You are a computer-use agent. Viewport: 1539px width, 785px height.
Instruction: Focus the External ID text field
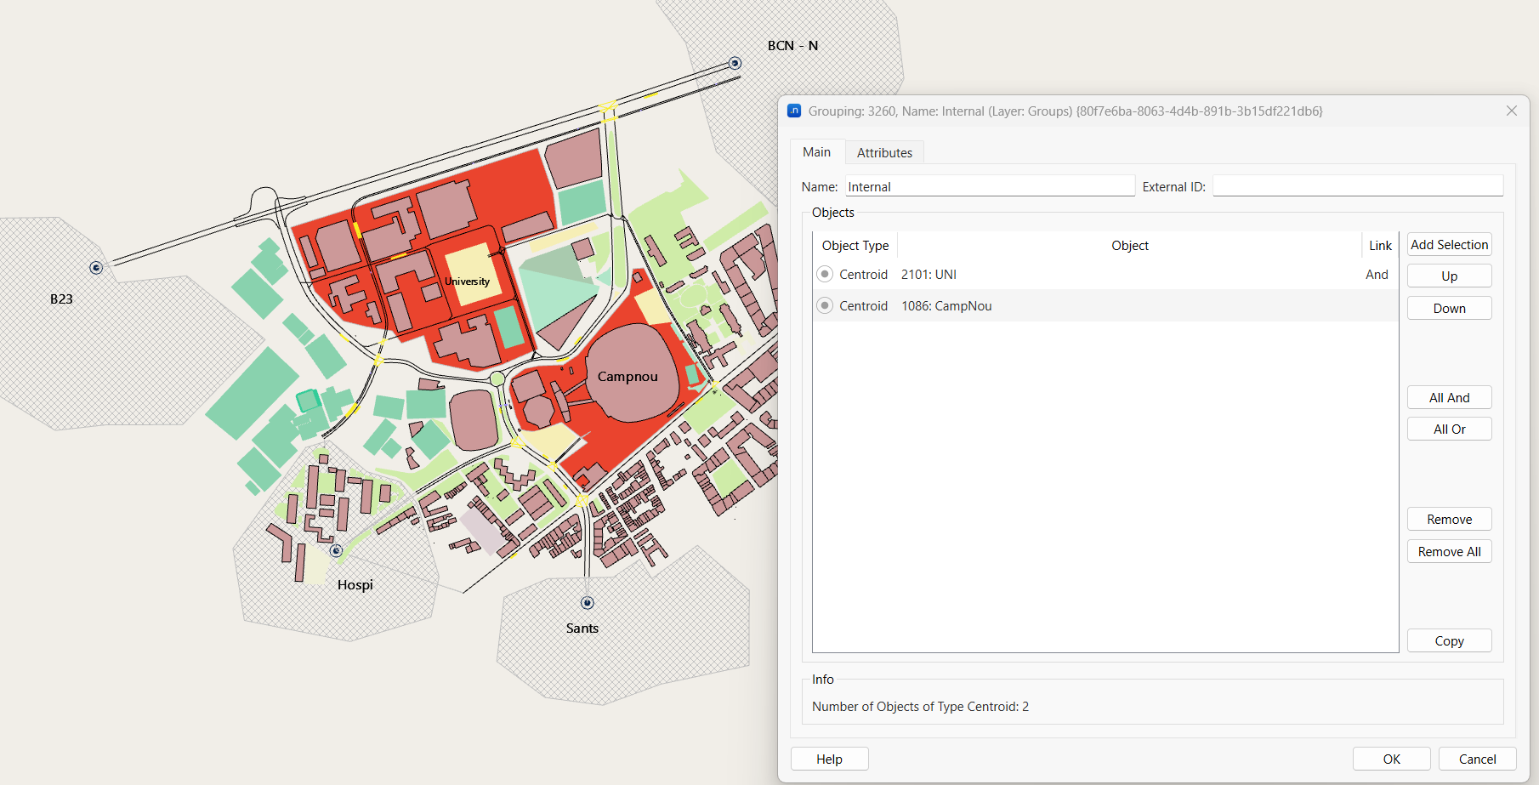[1357, 186]
